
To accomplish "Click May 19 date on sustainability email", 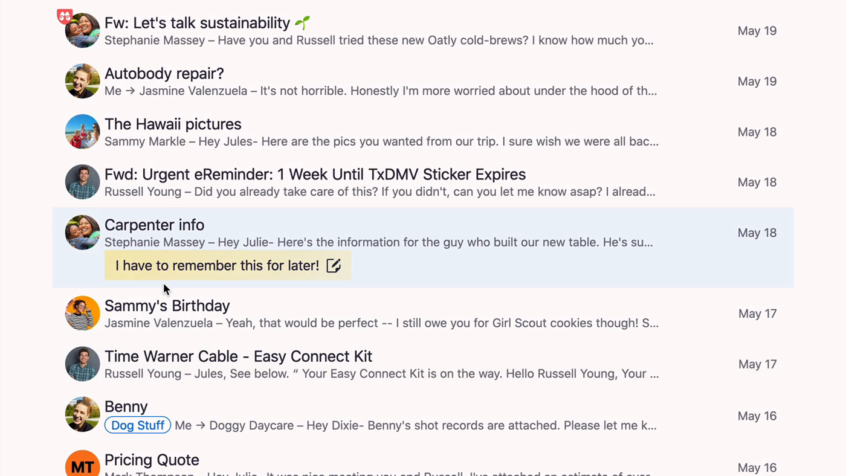I will pos(757,31).
